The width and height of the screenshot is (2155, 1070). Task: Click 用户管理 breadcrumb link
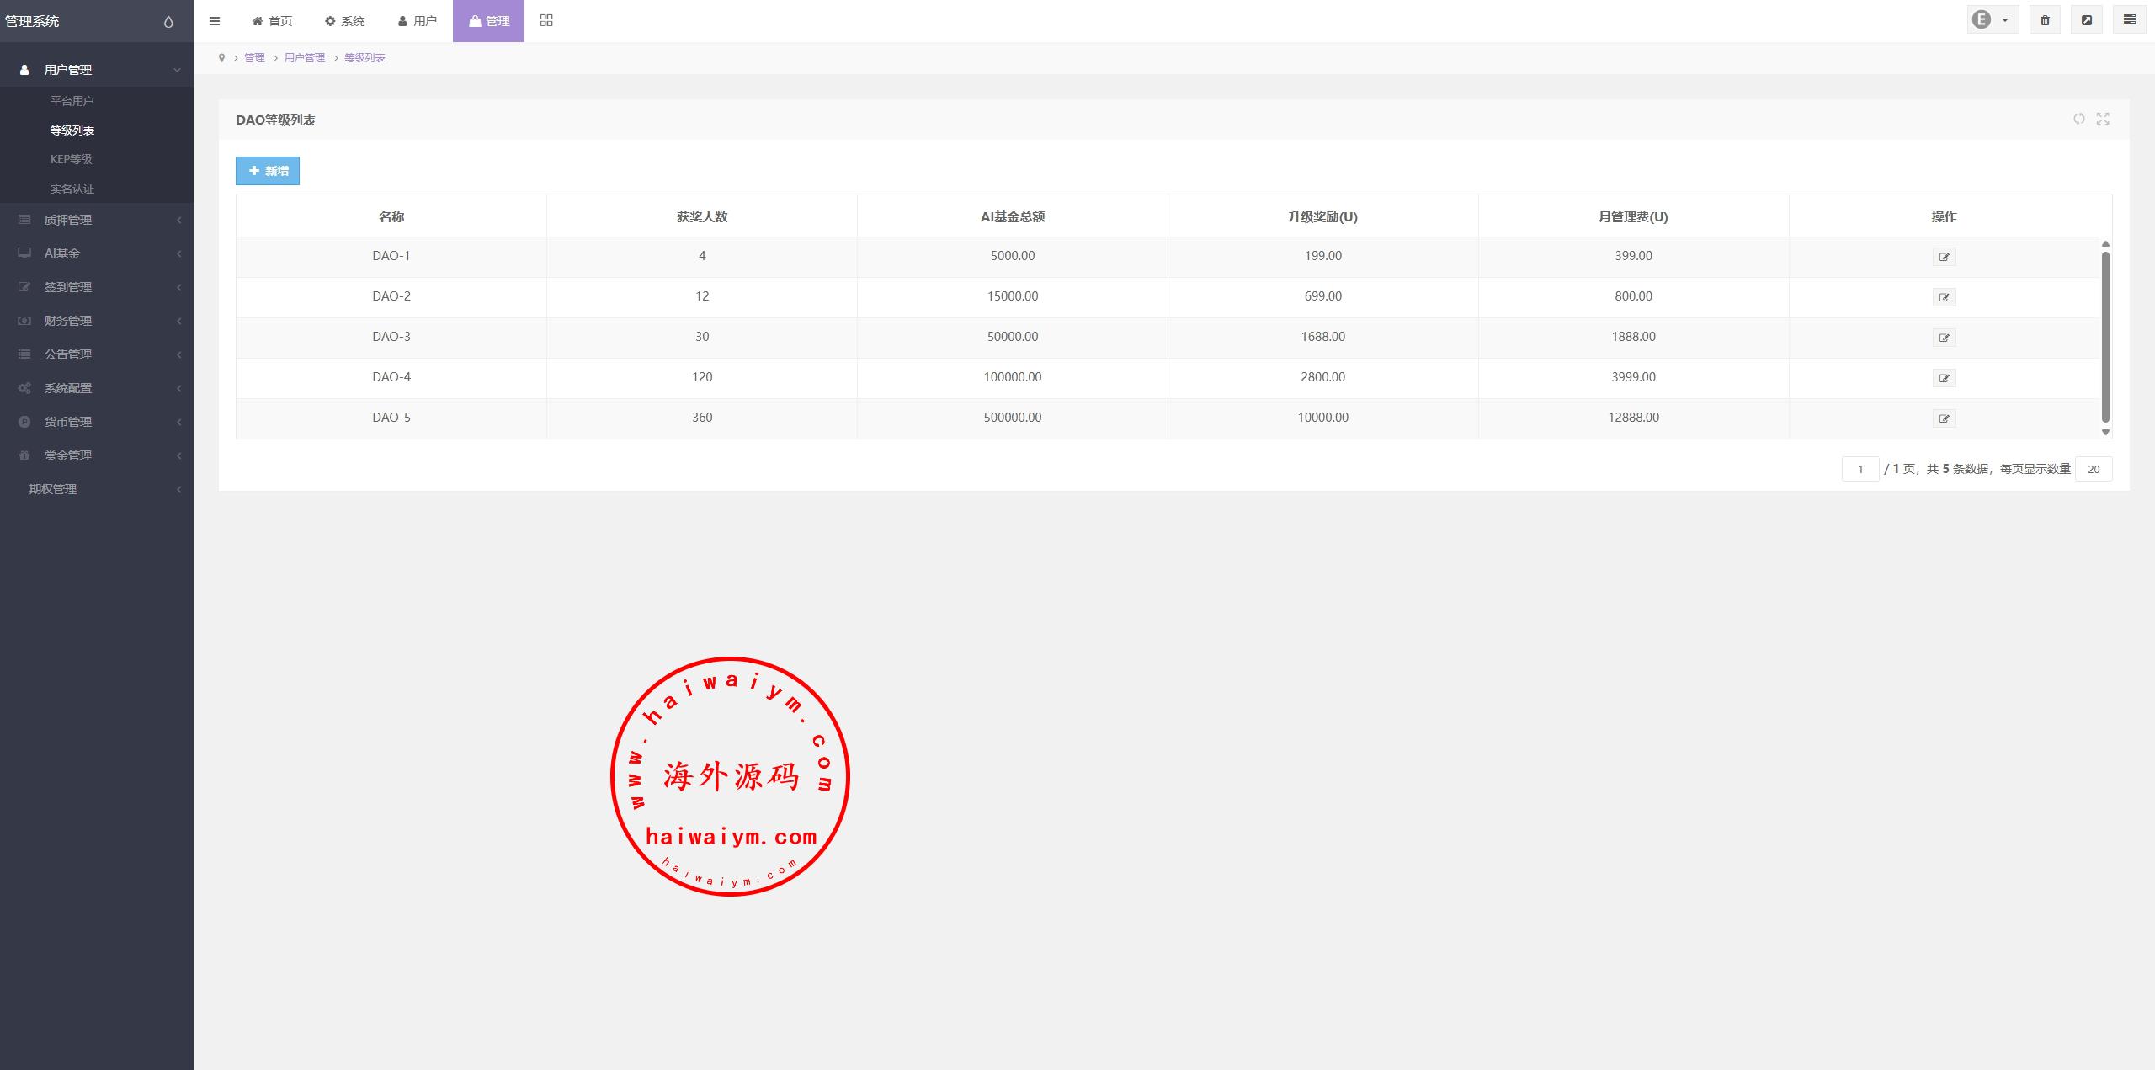click(x=305, y=58)
